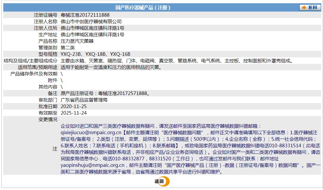The image size is (323, 190).
Task: Click the 有效期至 label
Action: (x=48, y=113)
